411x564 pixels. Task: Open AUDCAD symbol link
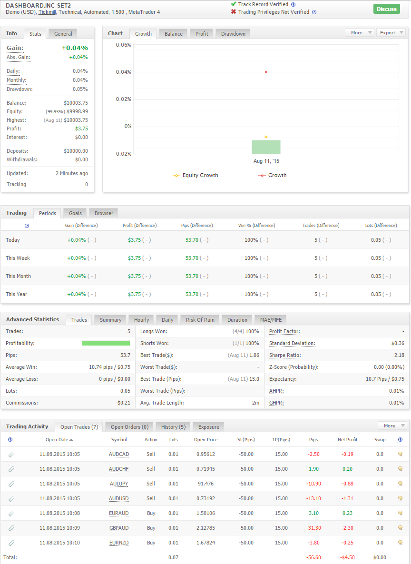click(118, 454)
